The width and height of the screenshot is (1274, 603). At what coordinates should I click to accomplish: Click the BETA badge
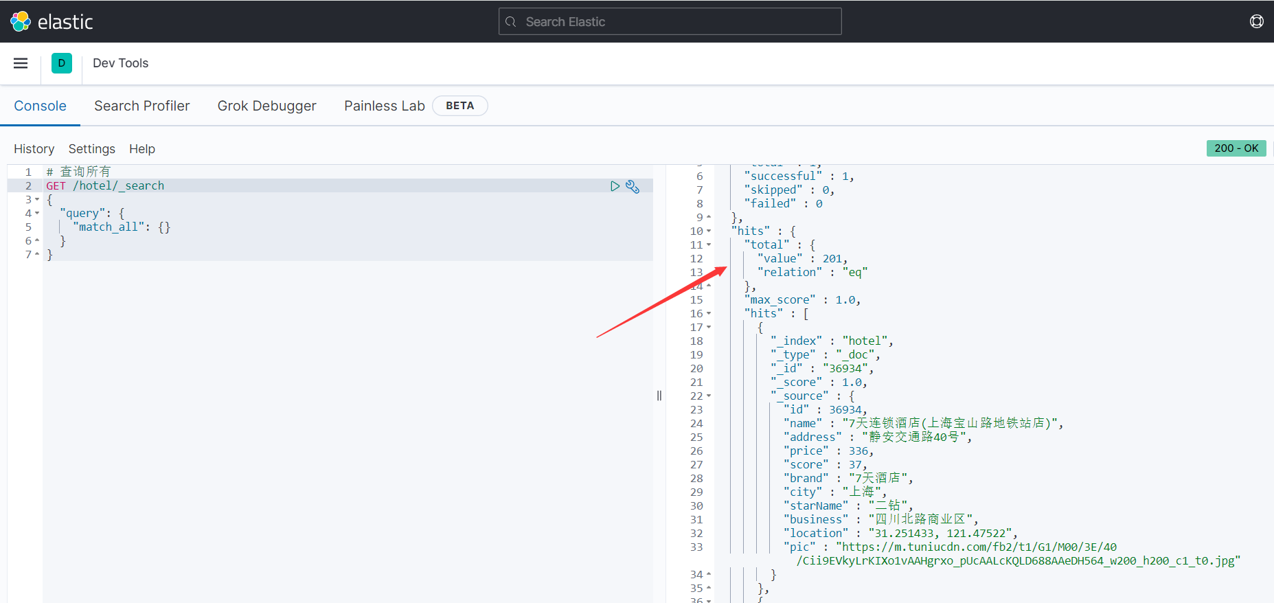tap(460, 106)
